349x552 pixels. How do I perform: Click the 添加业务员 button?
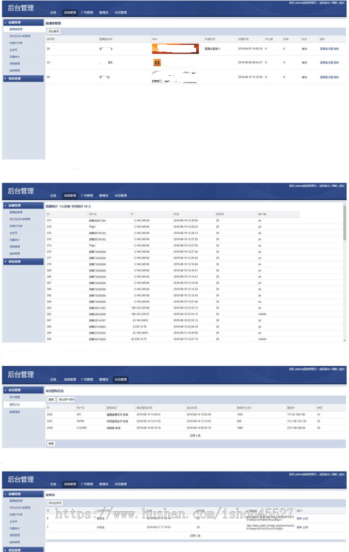[55, 502]
